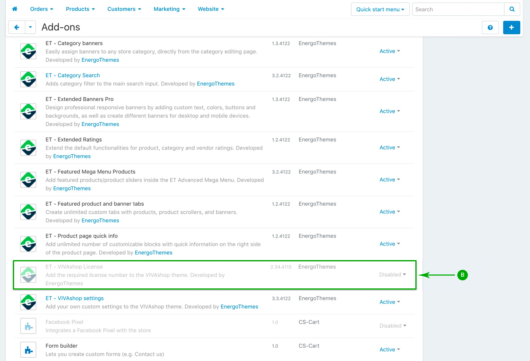Select the ET - Product page quick info title

coord(82,236)
